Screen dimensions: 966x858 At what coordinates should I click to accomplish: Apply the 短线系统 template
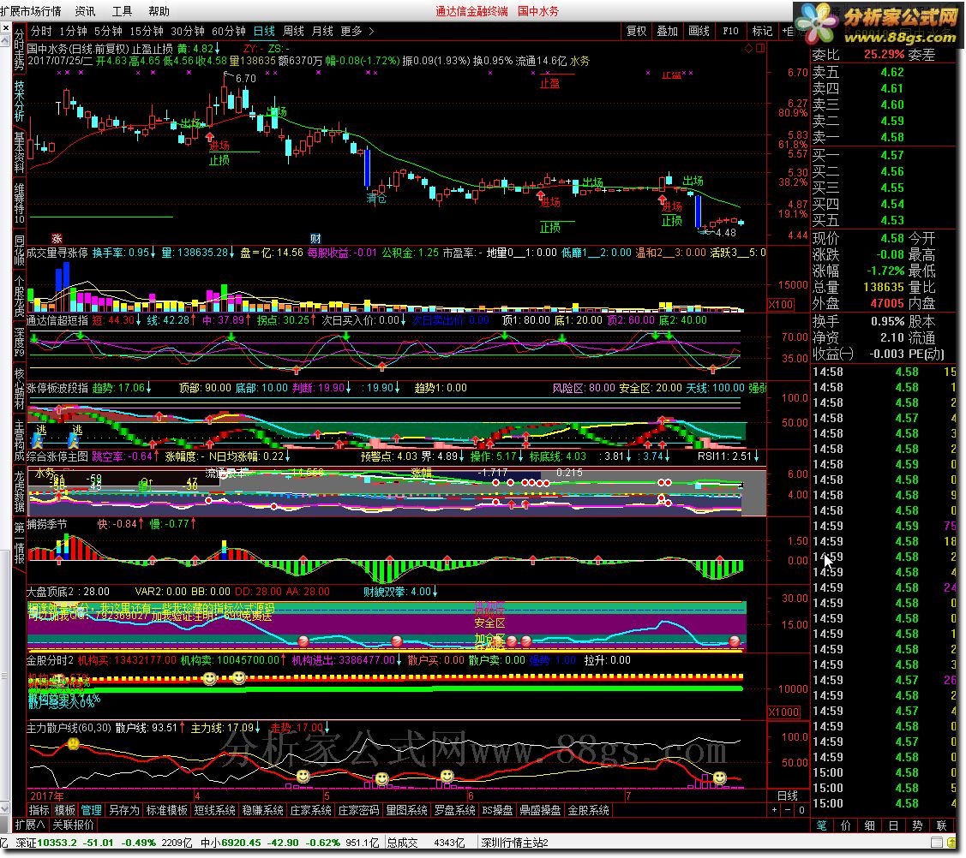click(214, 810)
